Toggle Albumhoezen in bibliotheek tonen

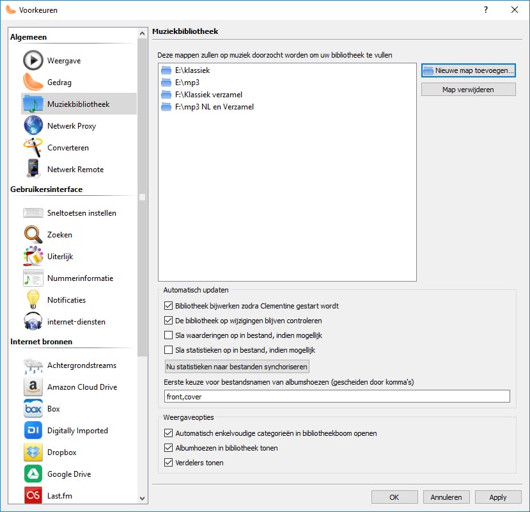point(168,448)
